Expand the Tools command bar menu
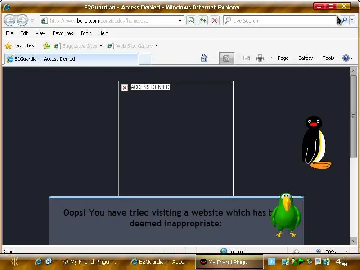360x270 pixels. [331, 58]
